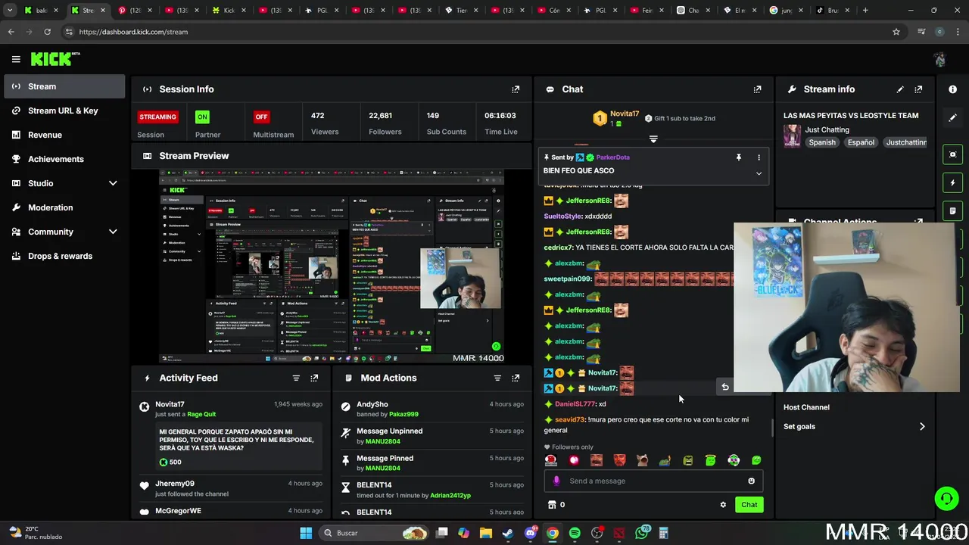The width and height of the screenshot is (969, 545).
Task: Click the notes icon in the right rail
Action: (952, 210)
